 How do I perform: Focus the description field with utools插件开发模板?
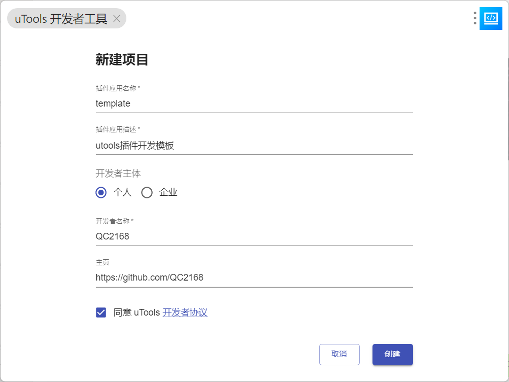[254, 146]
